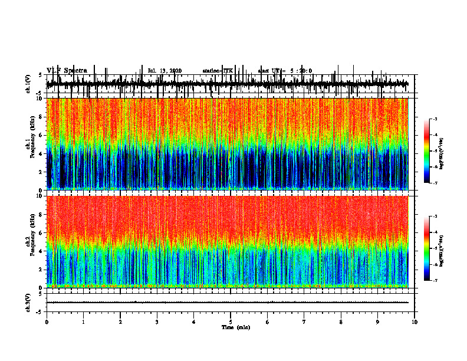
Task: Click the time axis tick label '9'
Action: click(x=377, y=322)
